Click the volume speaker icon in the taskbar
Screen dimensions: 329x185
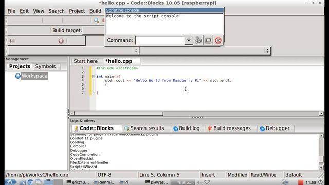[x=199, y=182]
